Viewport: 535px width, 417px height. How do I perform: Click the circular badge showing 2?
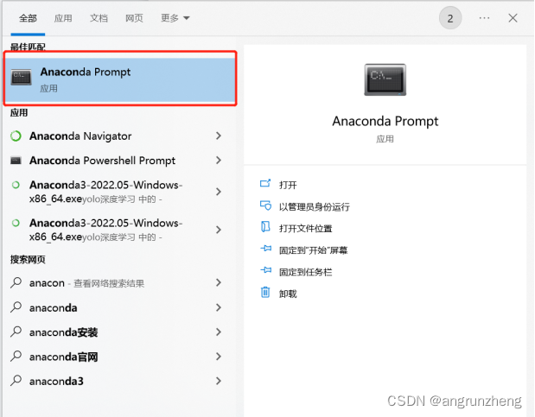tap(450, 18)
